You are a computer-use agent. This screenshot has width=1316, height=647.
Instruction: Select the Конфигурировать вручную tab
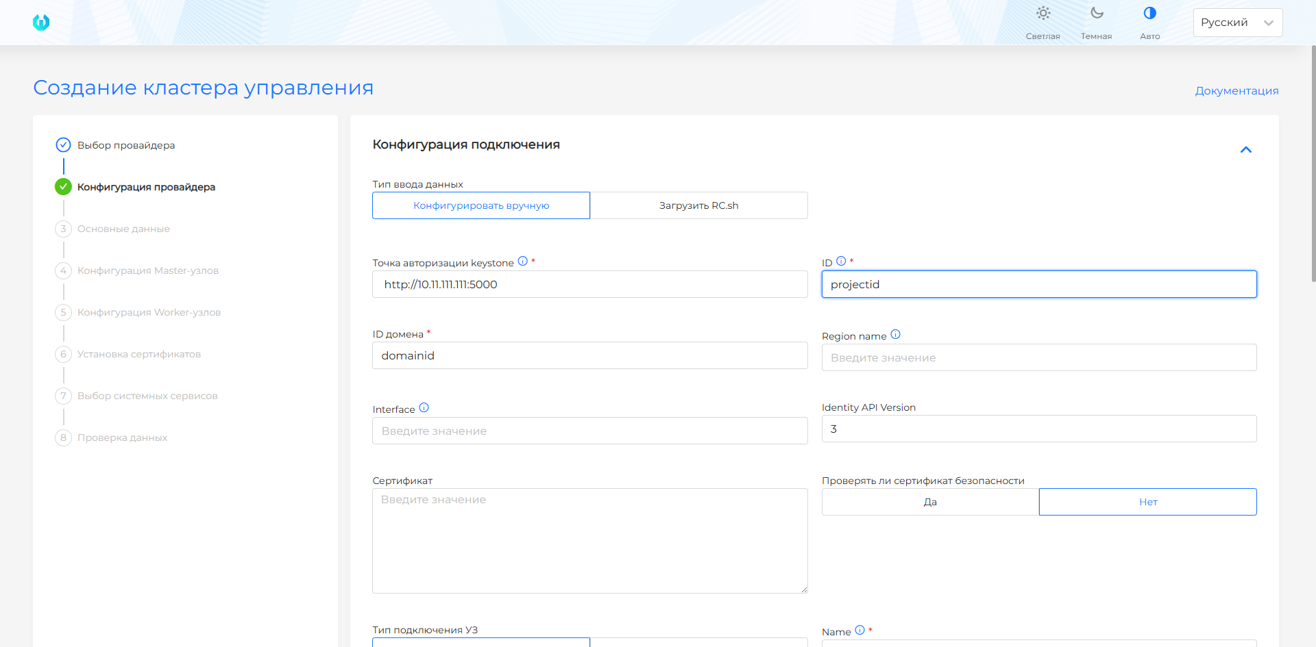[480, 205]
